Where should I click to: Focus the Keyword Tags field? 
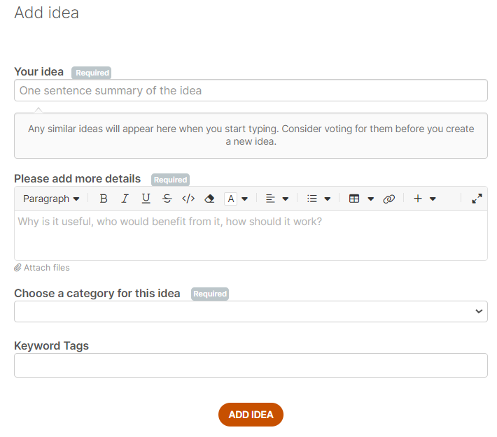click(x=251, y=365)
